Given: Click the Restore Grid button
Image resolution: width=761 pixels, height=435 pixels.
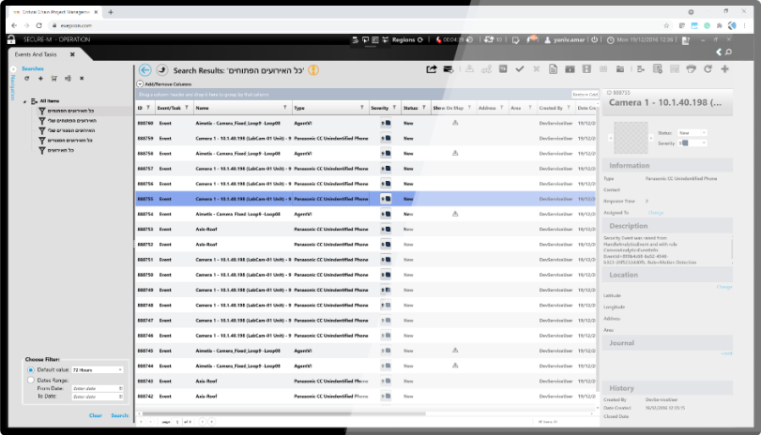Looking at the screenshot, I should point(585,95).
